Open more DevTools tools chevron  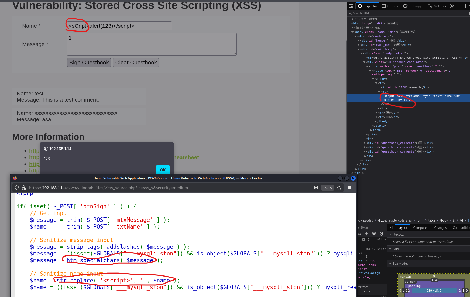click(x=452, y=6)
